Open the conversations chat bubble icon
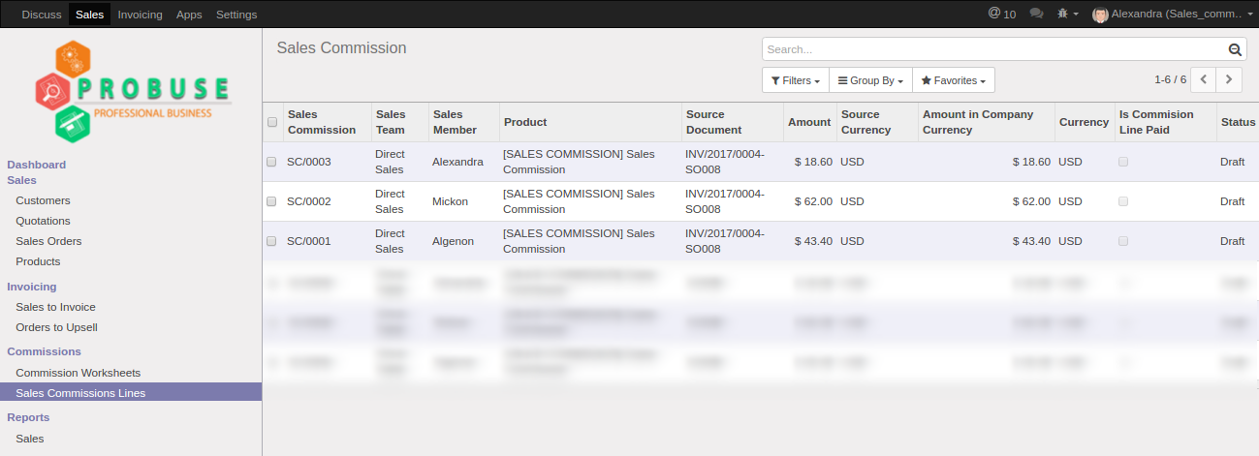 [1036, 14]
